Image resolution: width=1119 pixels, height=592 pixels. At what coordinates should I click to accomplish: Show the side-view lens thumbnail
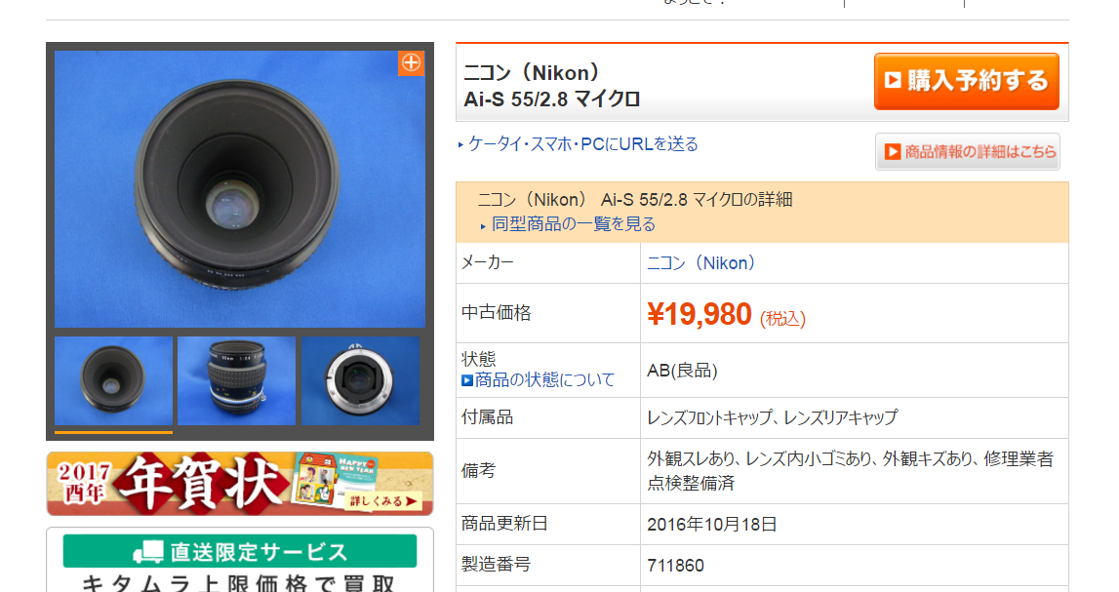click(x=236, y=380)
